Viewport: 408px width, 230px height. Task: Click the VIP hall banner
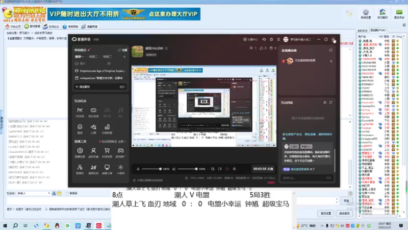(124, 14)
